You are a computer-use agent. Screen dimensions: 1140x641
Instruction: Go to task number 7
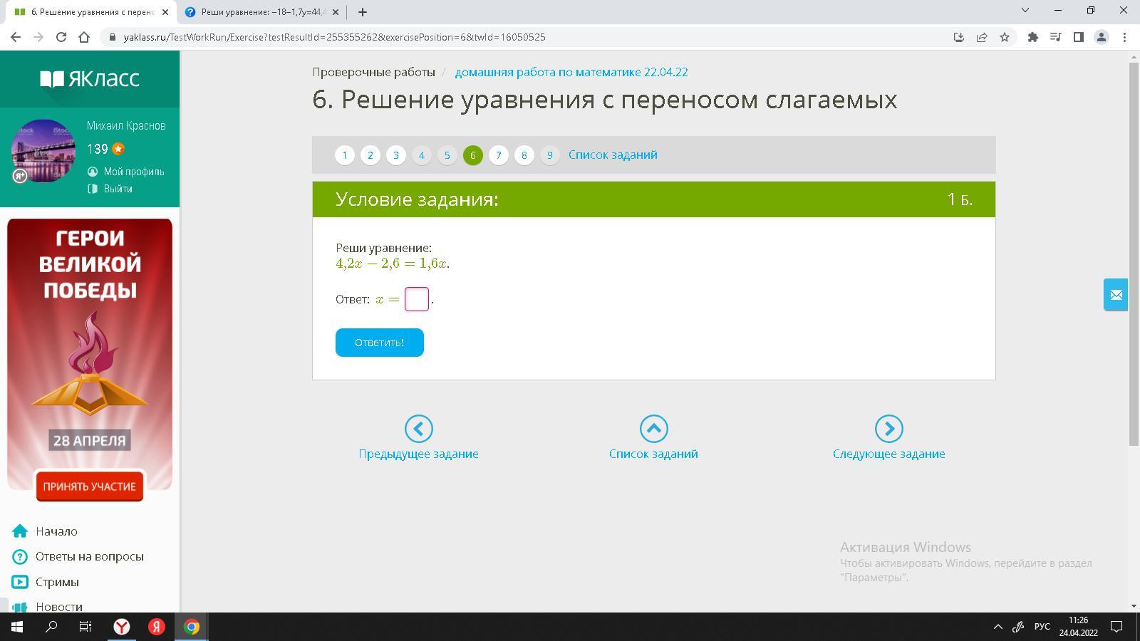tap(499, 155)
